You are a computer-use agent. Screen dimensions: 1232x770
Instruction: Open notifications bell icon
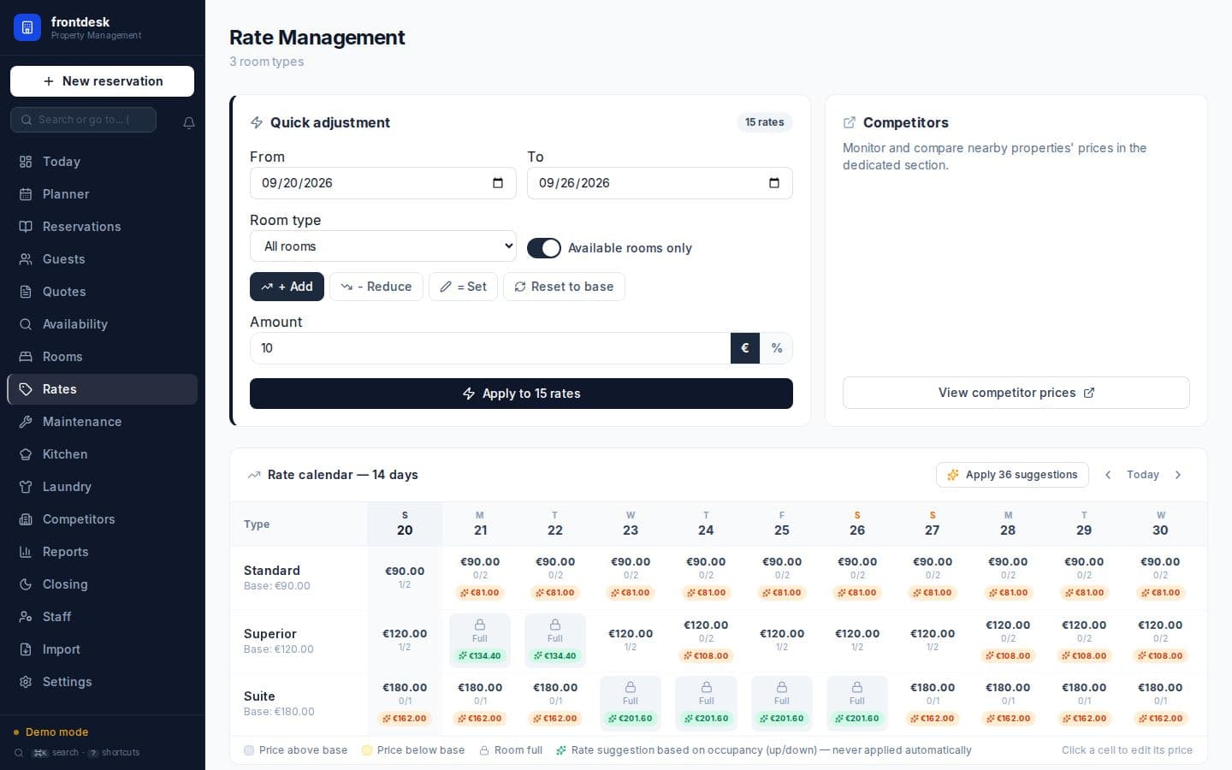point(189,122)
